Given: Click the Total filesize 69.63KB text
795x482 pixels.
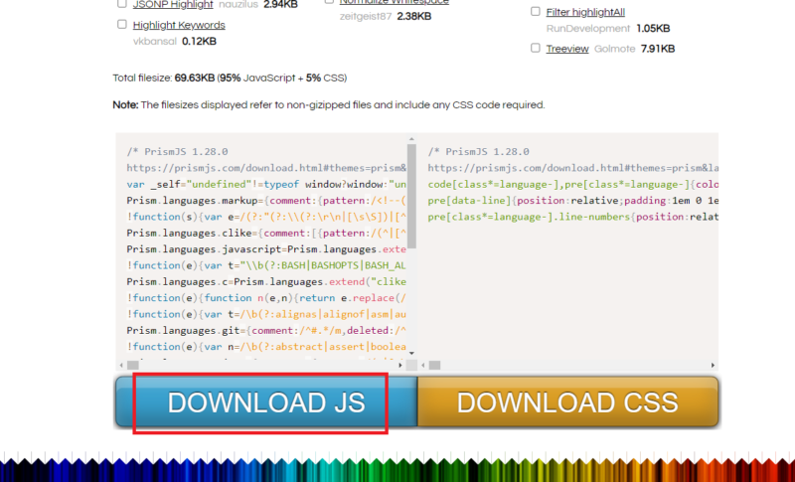Looking at the screenshot, I should pos(230,79).
